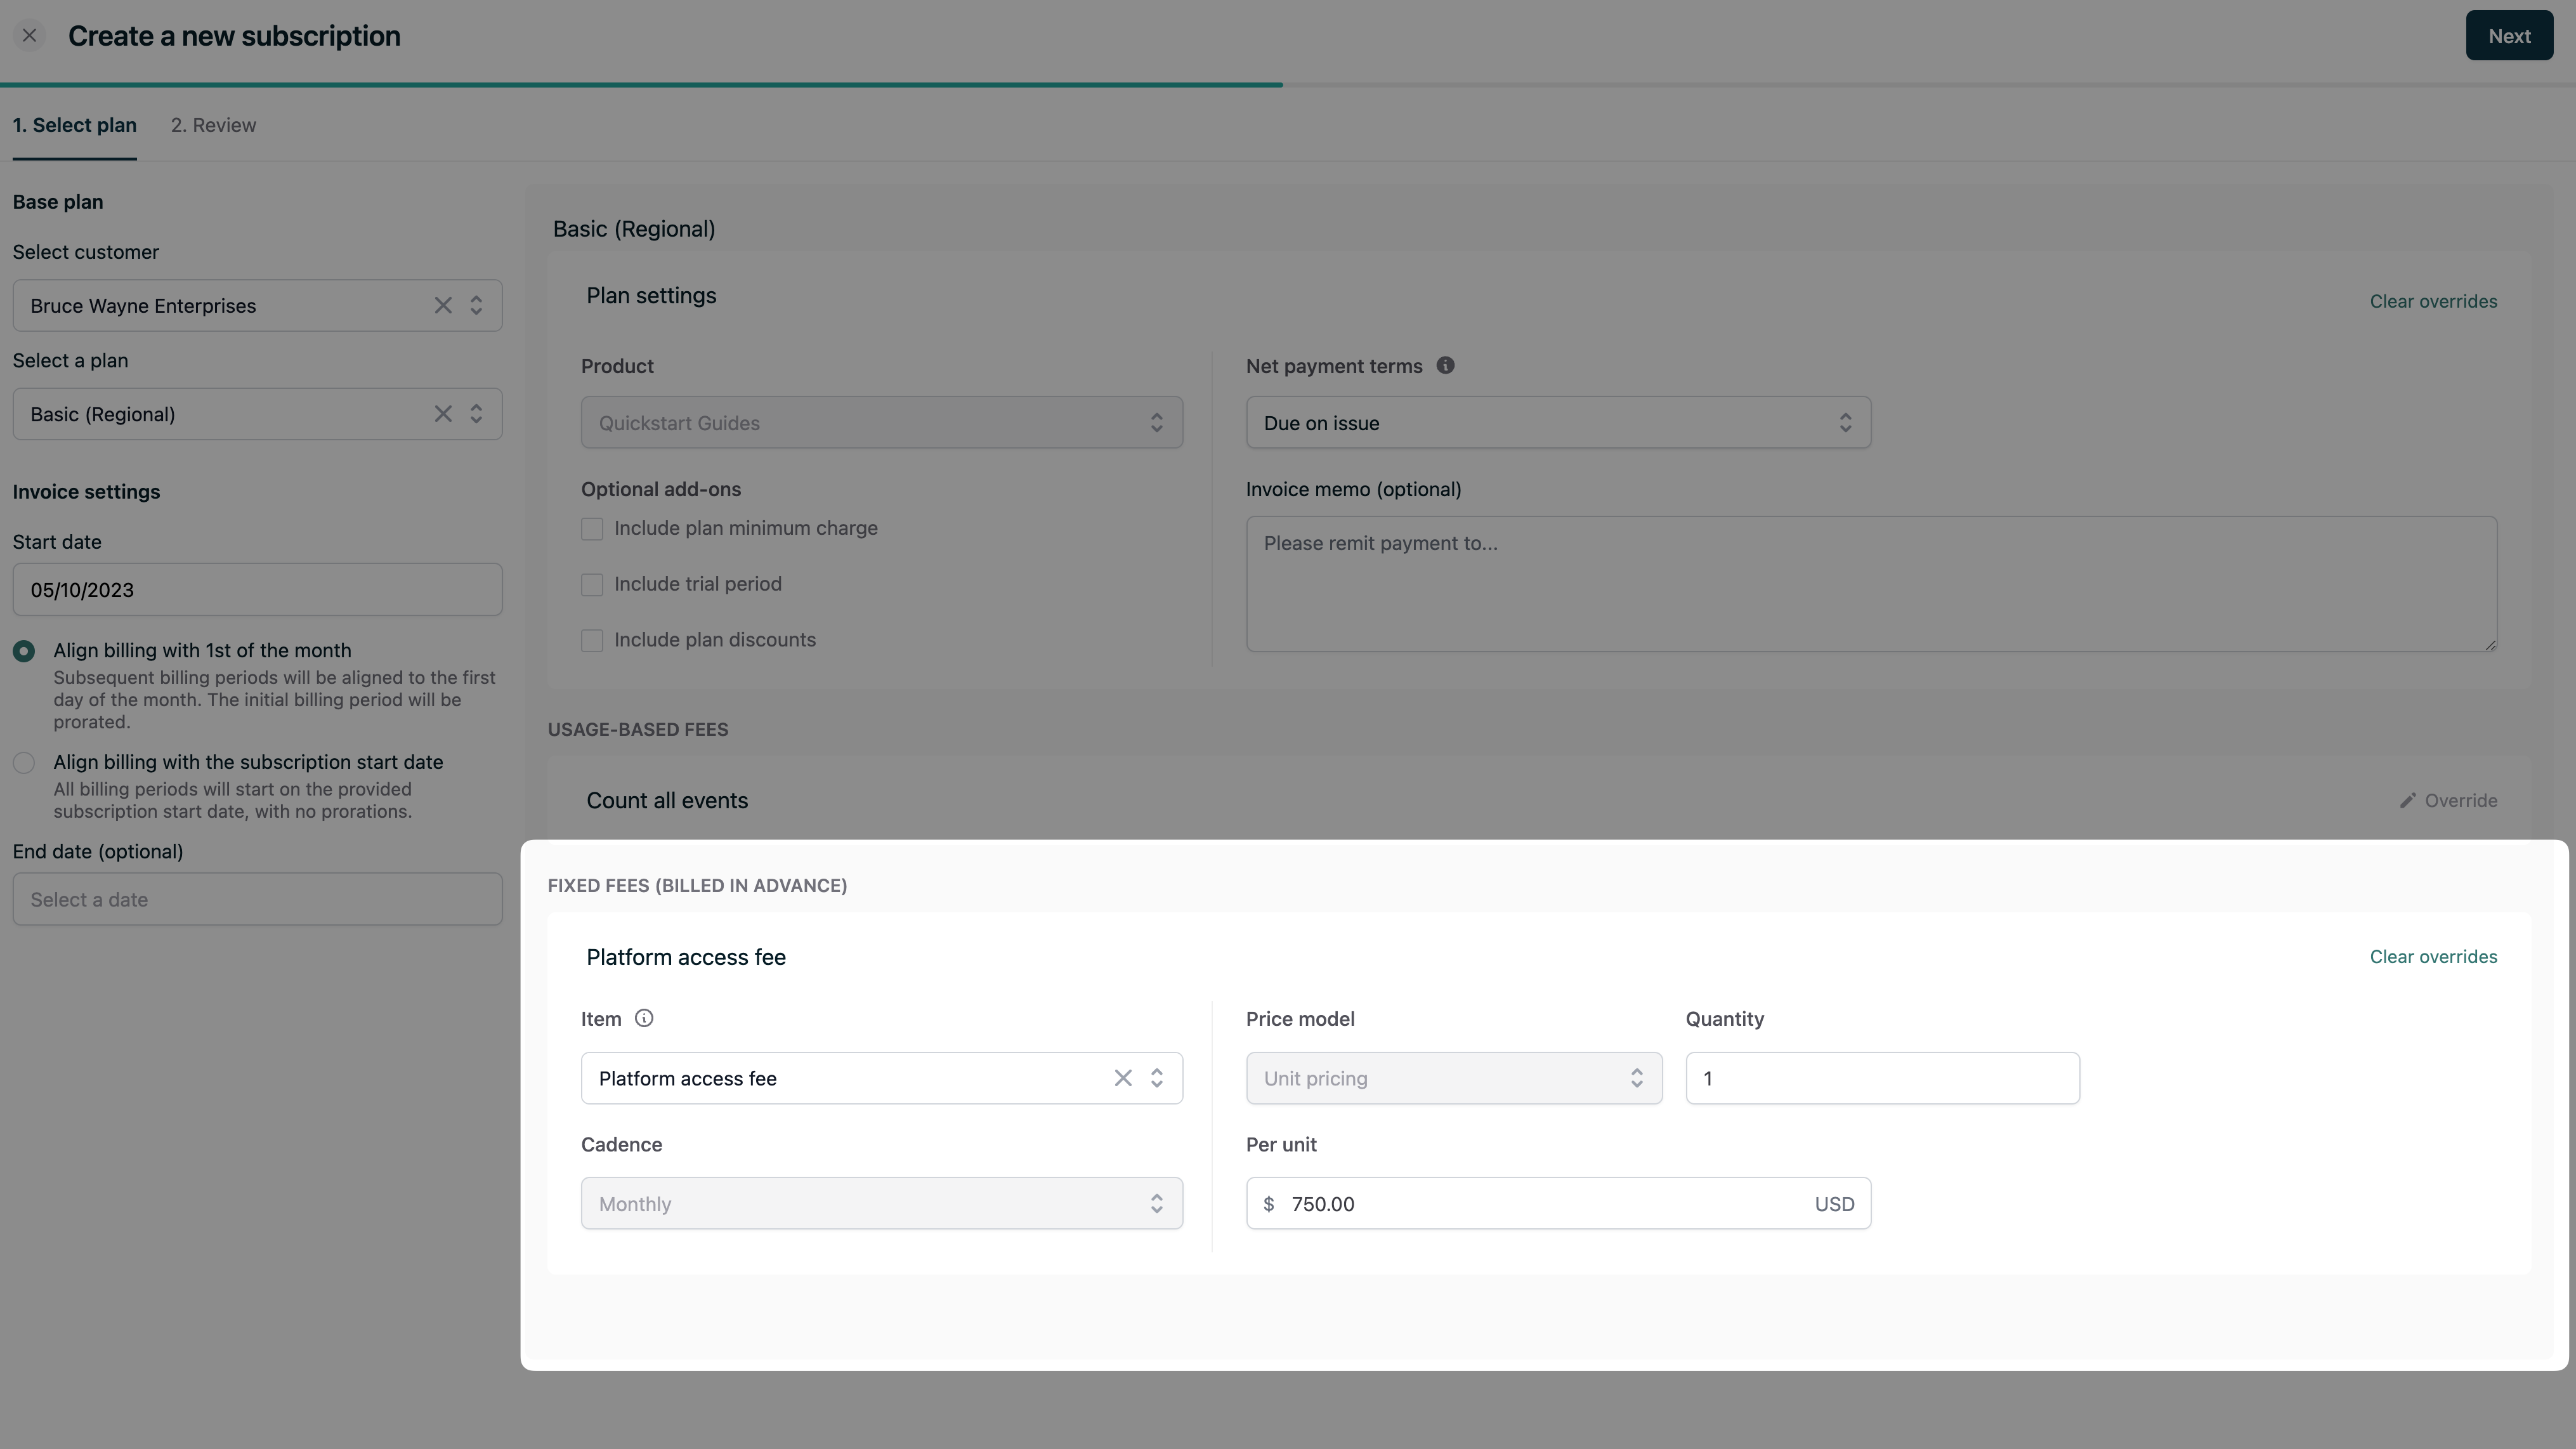Click the pencil Override icon for Count all events

click(x=2408, y=801)
